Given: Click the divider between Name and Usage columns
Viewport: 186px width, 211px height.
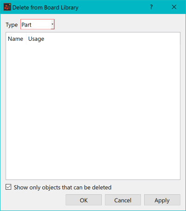Looking at the screenshot, I should pyautogui.click(x=26, y=39).
